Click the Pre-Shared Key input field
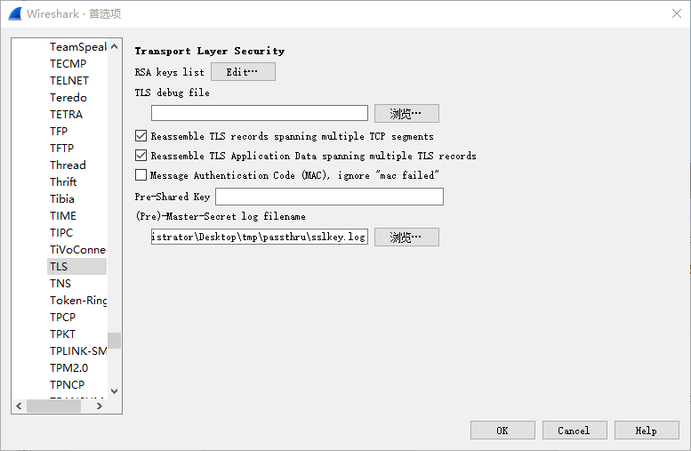The image size is (691, 451). 329,197
